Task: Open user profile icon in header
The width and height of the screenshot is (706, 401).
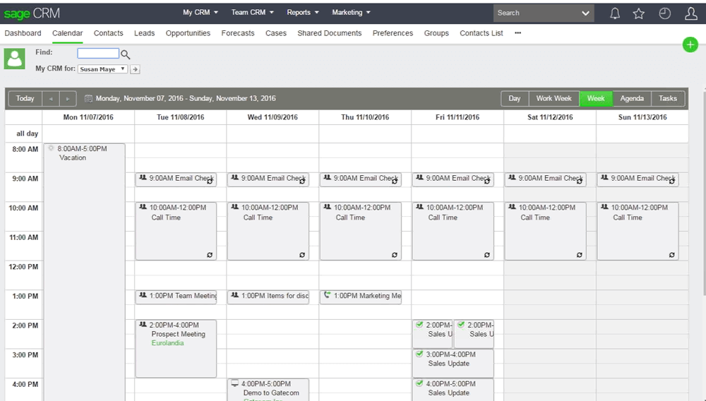Action: [x=690, y=13]
